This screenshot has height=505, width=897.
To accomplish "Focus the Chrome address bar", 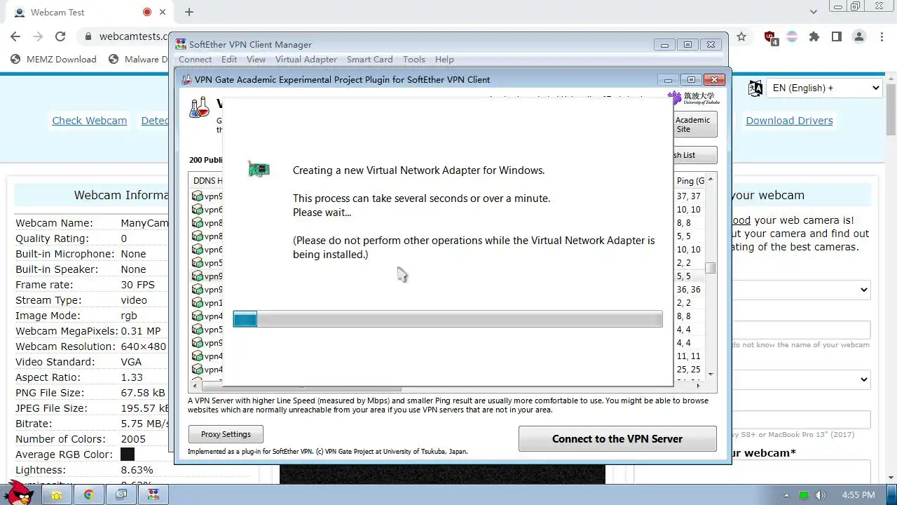I will point(133,36).
